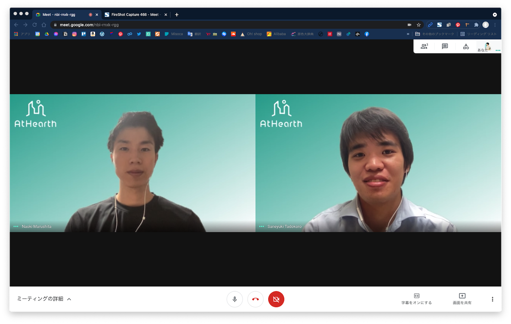Open the Pinterest bookmark in the bookmarks bar
Screen dimensions: 511x324
[x=121, y=34]
